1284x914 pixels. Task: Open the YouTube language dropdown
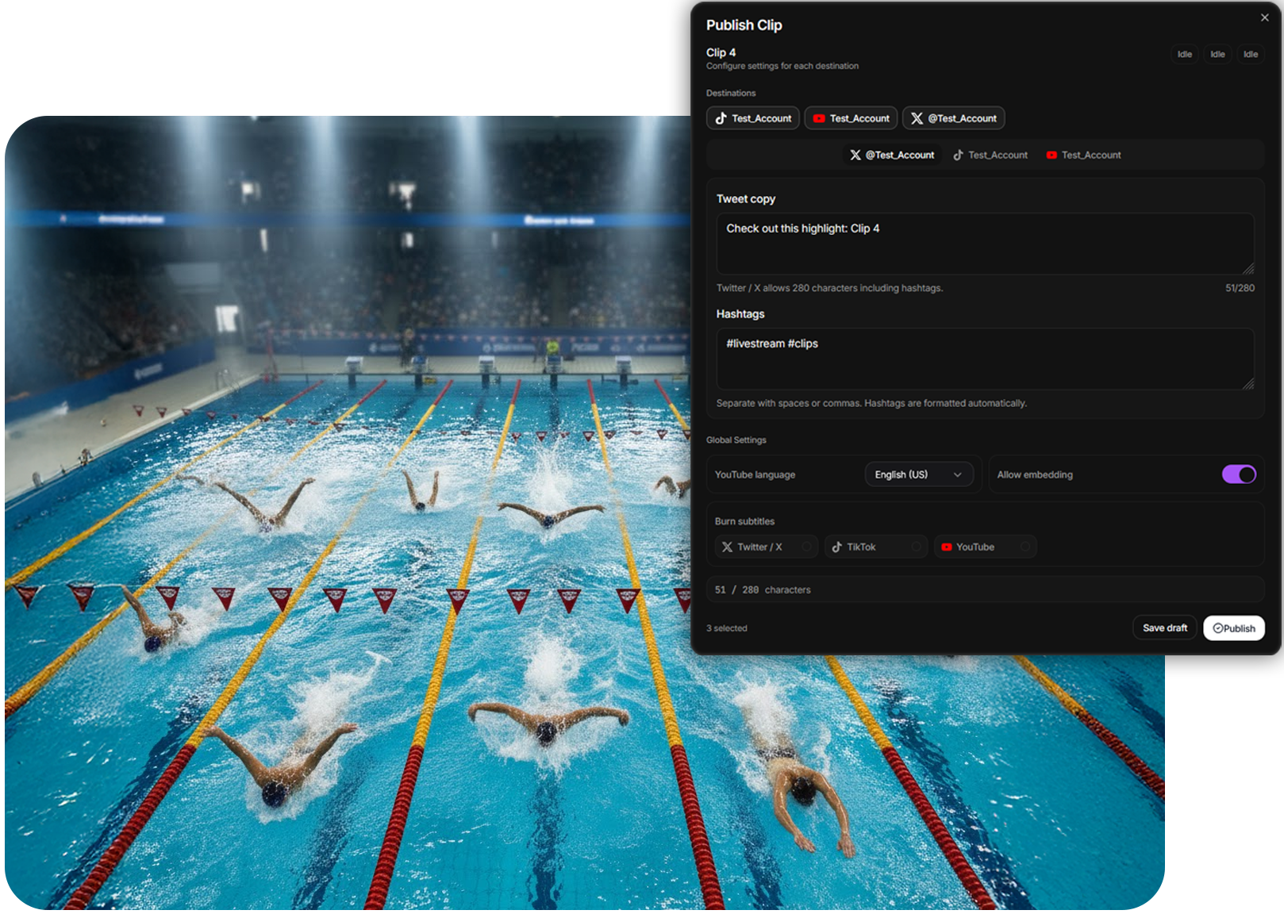tap(918, 474)
